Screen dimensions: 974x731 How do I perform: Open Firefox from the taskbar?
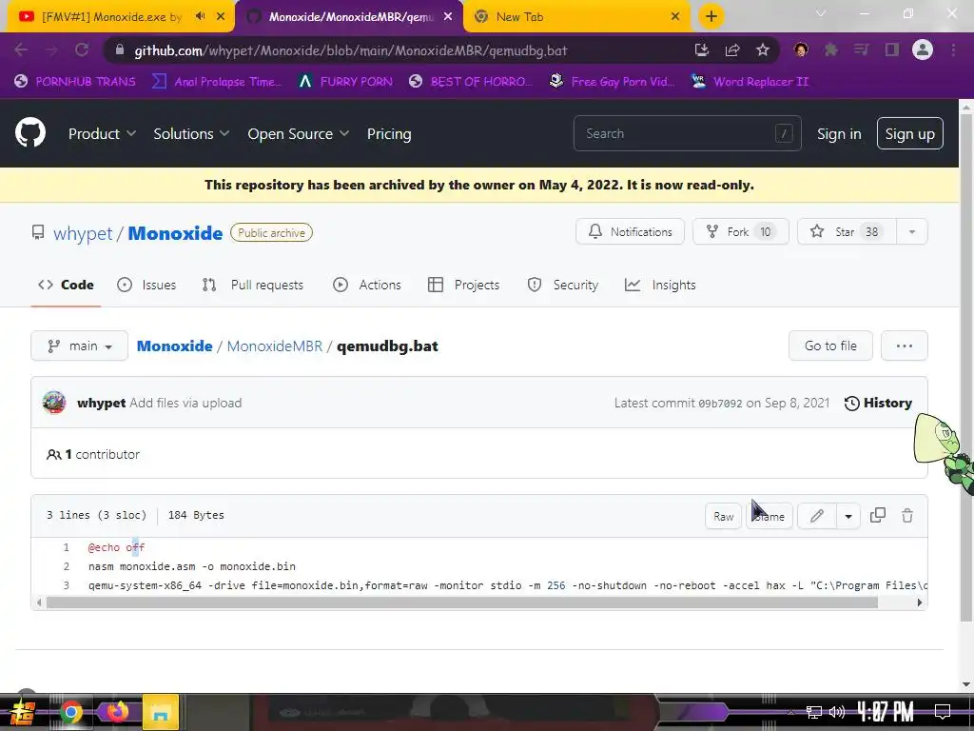click(116, 712)
